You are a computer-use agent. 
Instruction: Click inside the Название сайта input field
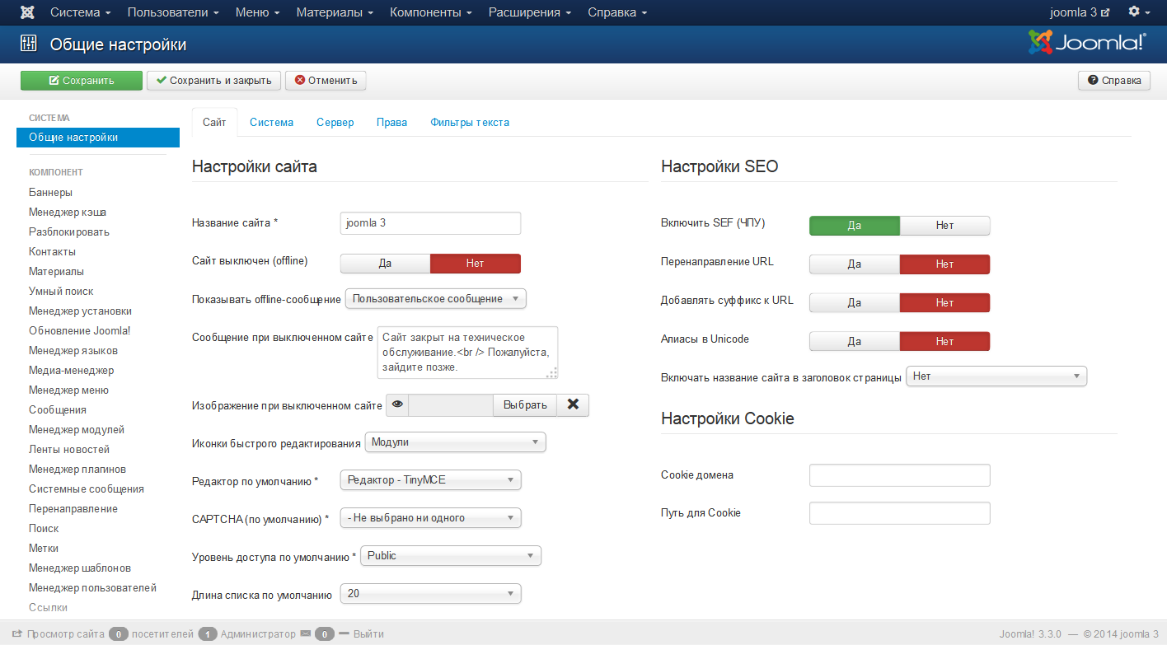[x=429, y=223]
